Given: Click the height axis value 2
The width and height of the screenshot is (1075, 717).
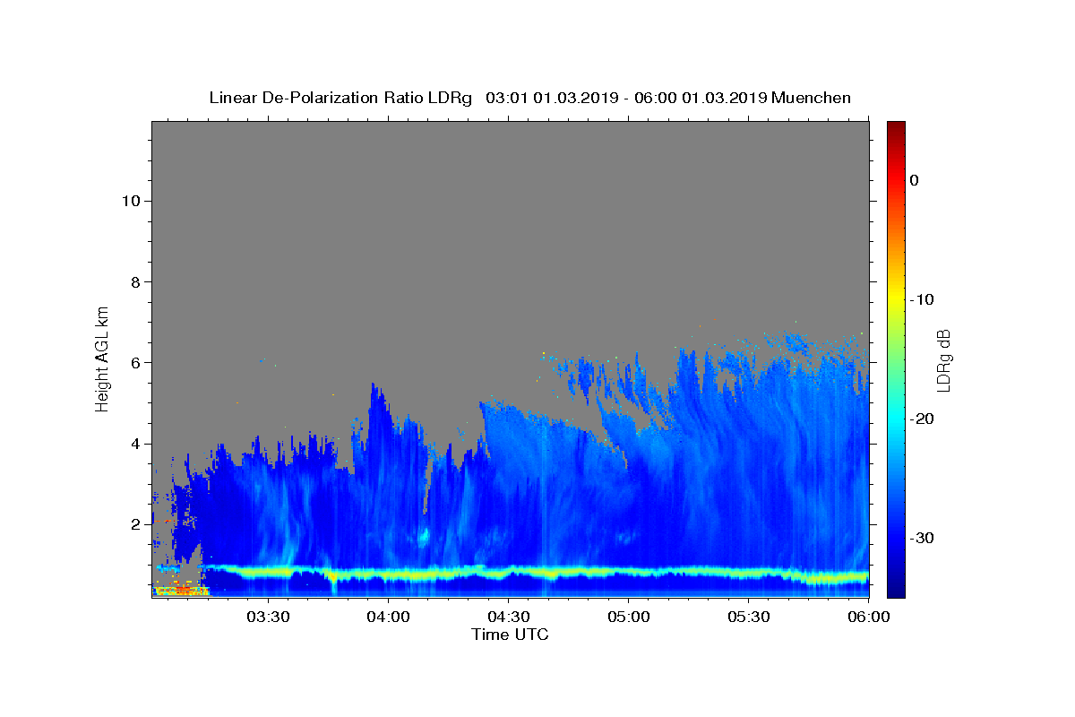Looking at the screenshot, I should coord(136,524).
